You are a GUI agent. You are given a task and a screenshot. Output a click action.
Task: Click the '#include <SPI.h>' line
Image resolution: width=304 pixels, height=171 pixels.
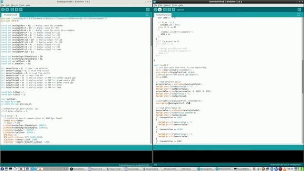(10, 21)
